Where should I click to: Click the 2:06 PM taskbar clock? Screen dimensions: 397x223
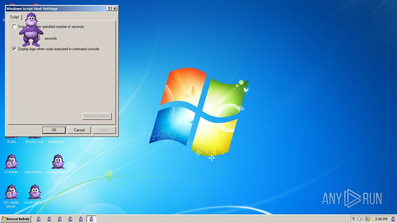click(381, 219)
